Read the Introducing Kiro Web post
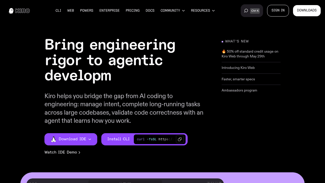The height and width of the screenshot is (183, 325). (238, 68)
